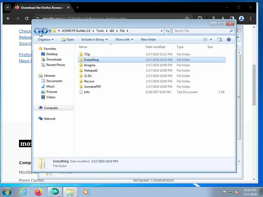
Task: Close the Download the Firefox Browser tab
Action: [68, 7]
